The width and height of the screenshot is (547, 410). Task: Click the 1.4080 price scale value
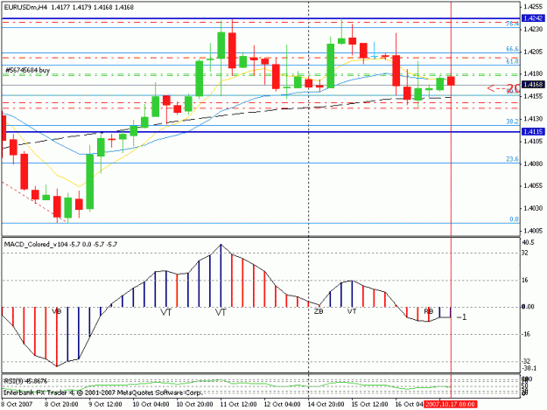click(534, 163)
